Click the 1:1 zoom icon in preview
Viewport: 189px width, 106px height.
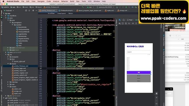pos(157,104)
